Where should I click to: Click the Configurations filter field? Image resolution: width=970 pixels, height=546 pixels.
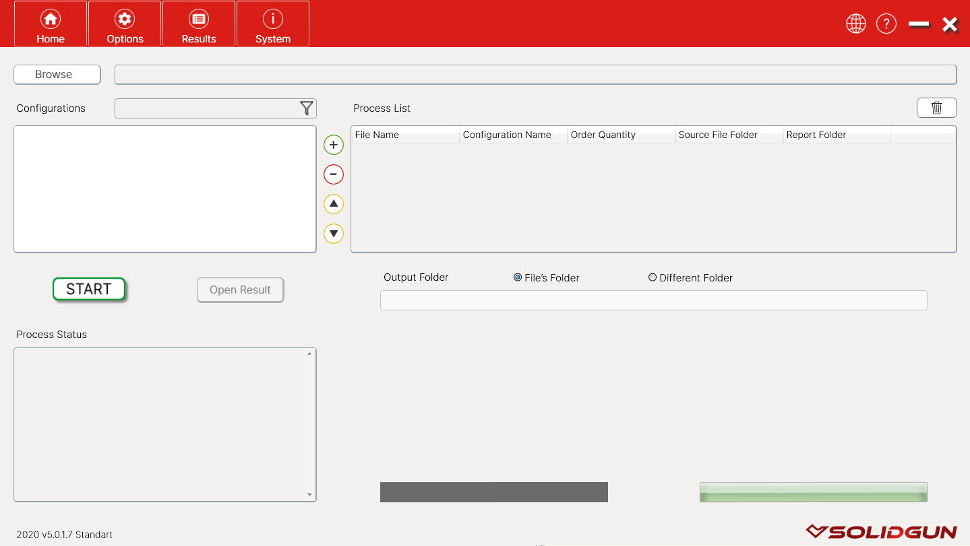click(206, 108)
